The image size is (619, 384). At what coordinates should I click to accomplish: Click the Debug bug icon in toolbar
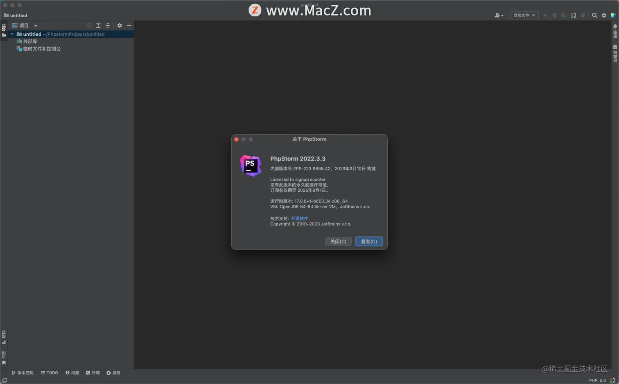(554, 15)
